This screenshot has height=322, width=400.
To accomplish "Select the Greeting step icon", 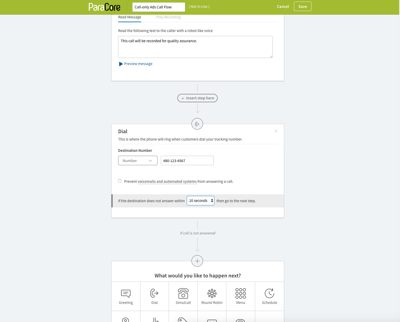I will click(x=126, y=293).
